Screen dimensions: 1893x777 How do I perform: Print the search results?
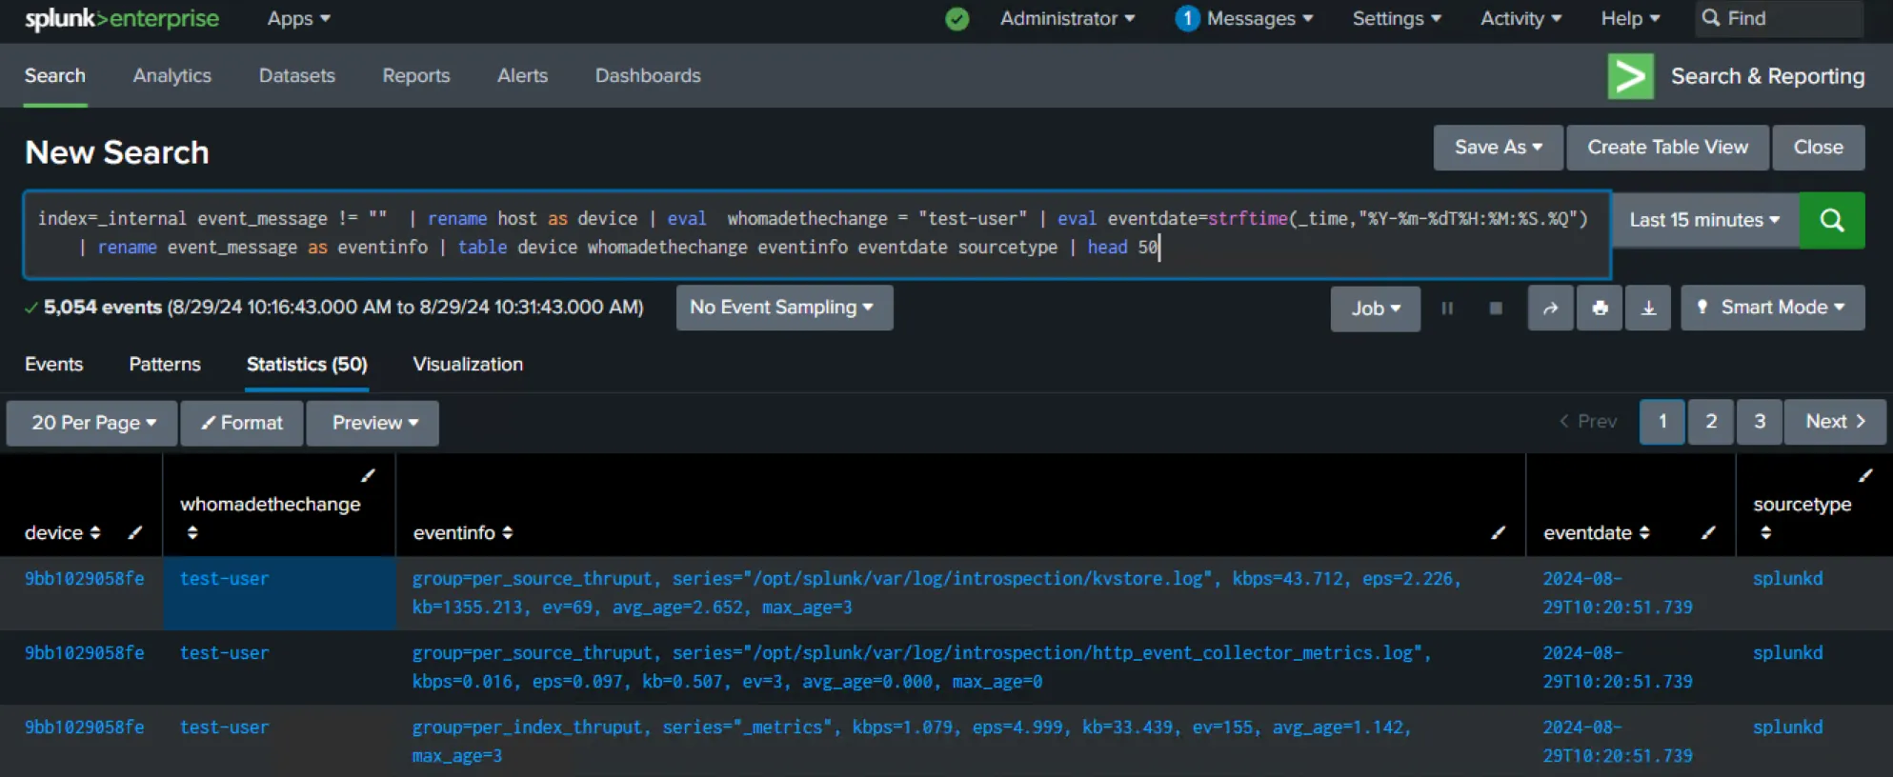pos(1600,309)
